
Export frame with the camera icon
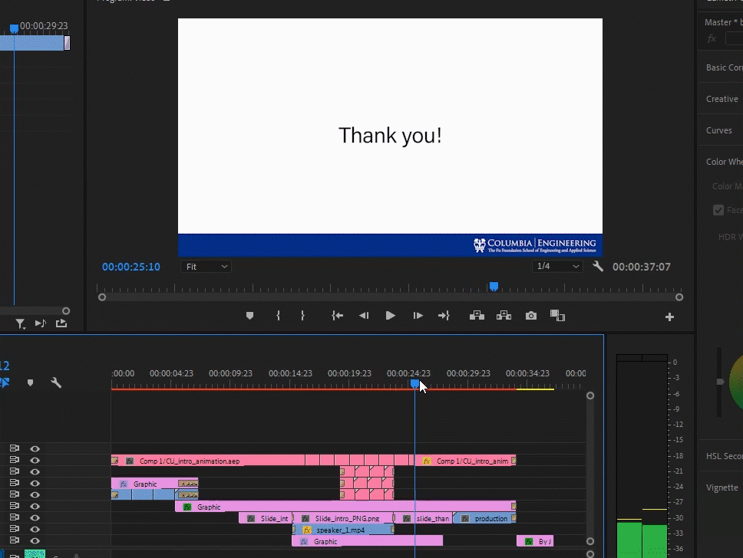pos(530,316)
